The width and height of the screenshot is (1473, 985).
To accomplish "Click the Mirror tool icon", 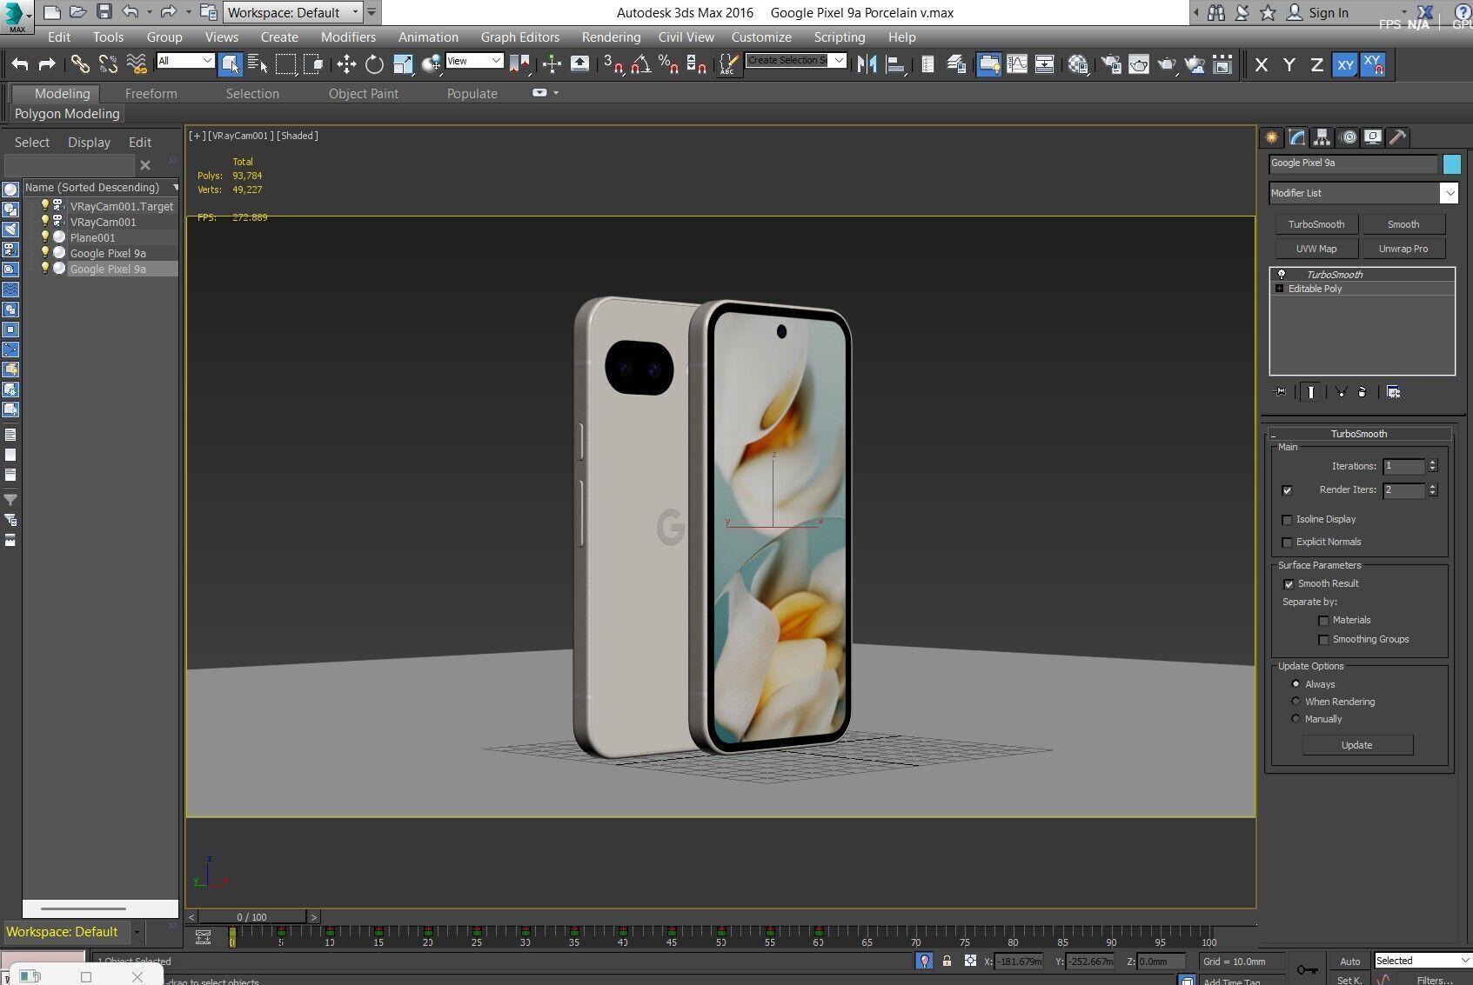I will pyautogui.click(x=867, y=64).
